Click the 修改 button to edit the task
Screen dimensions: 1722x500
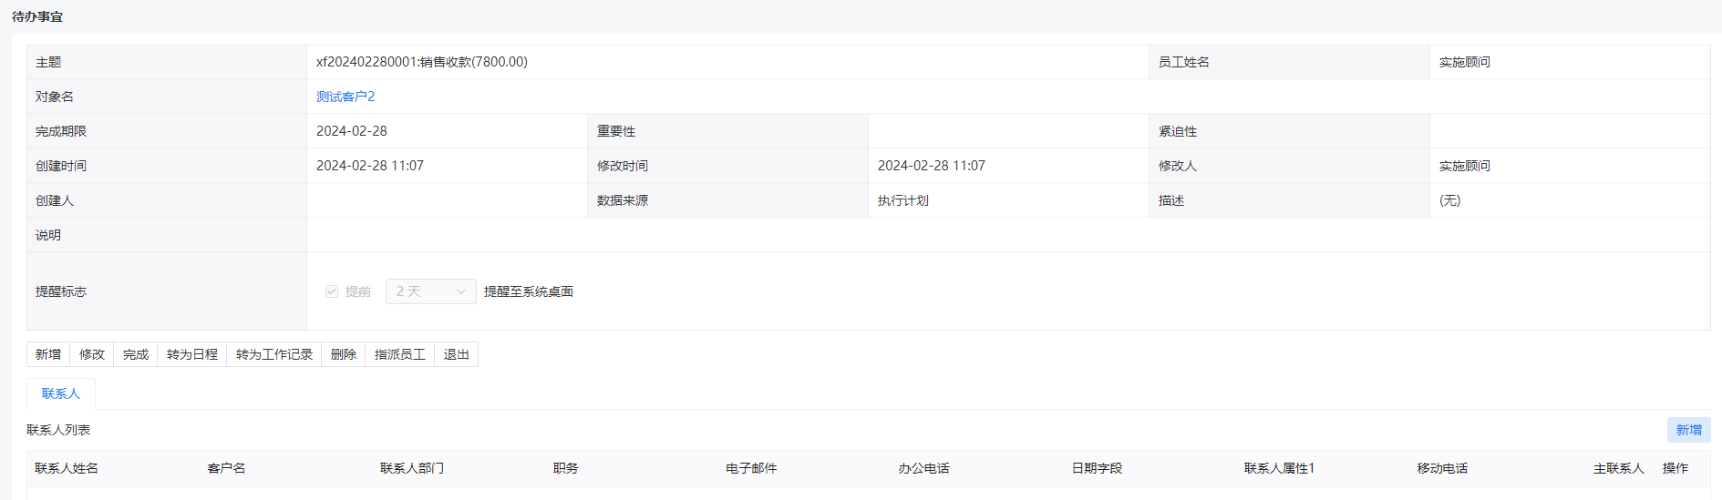tap(92, 354)
